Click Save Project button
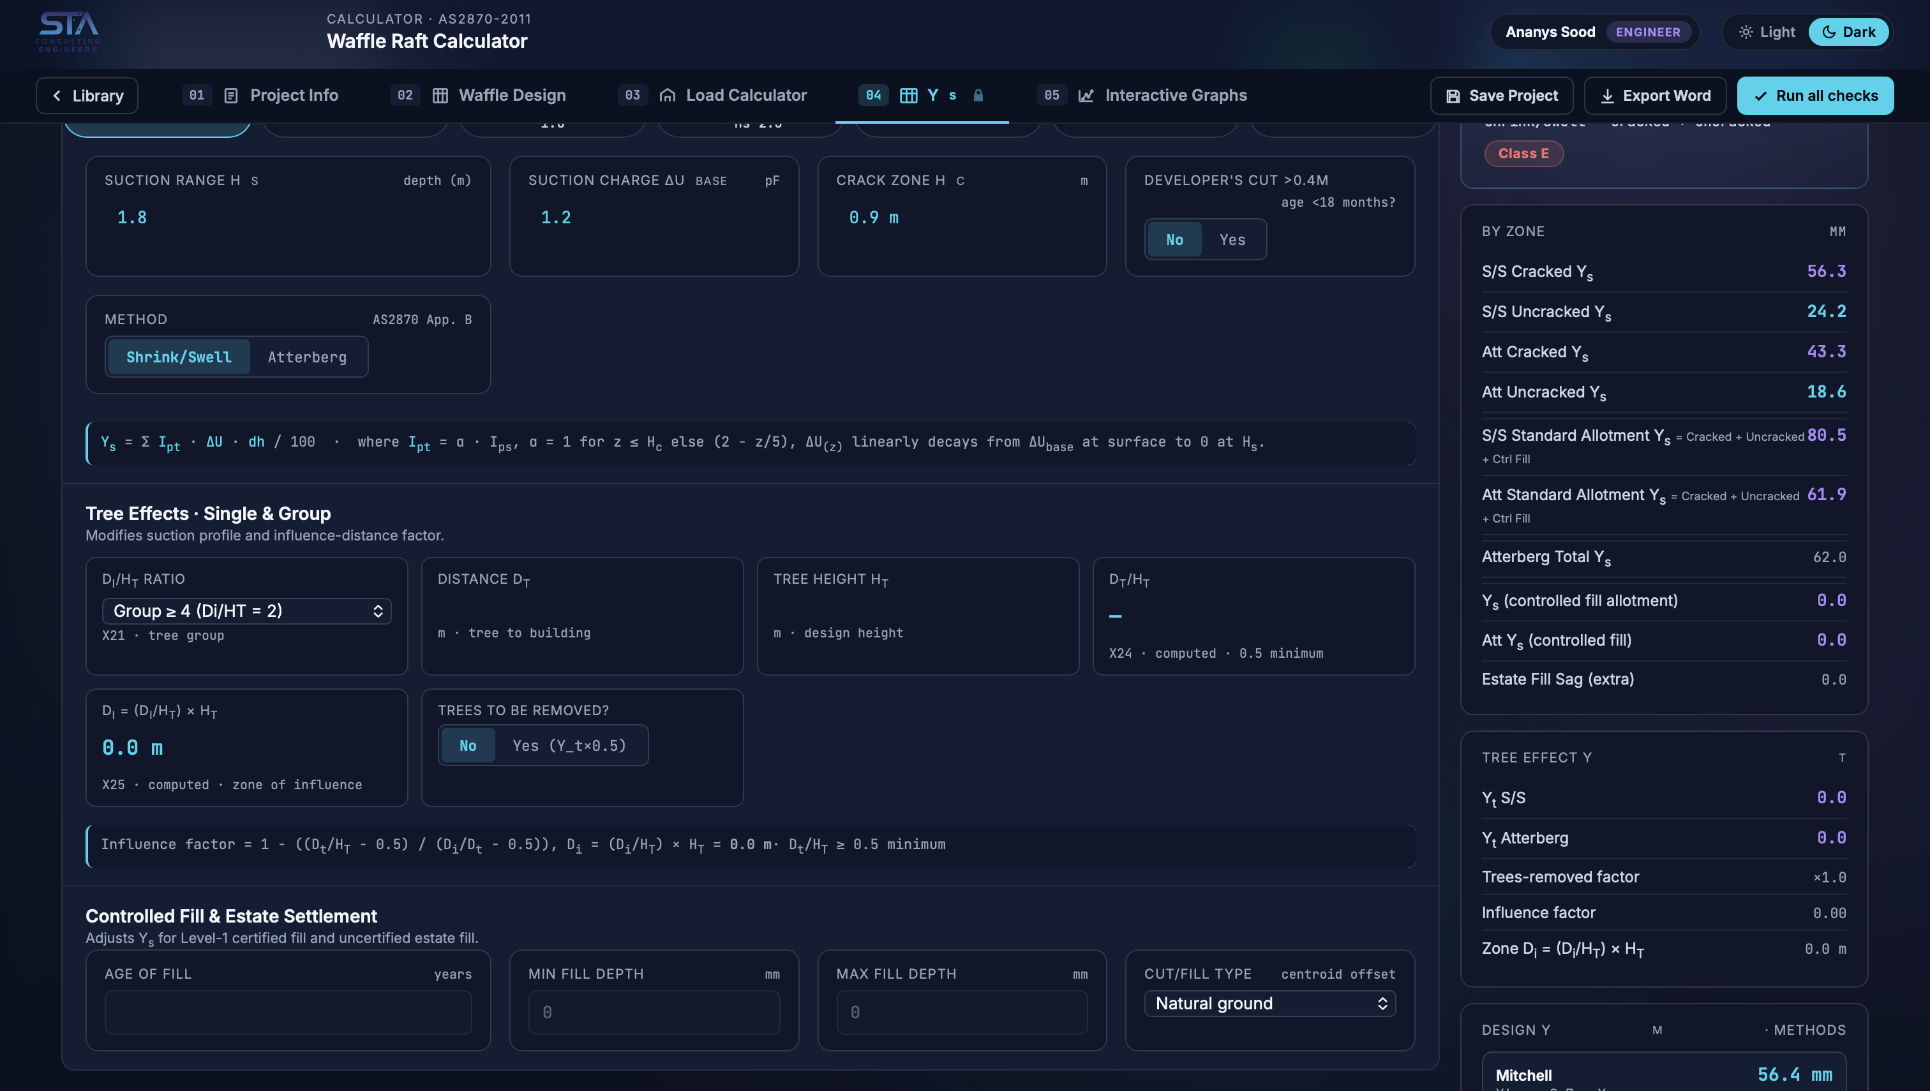 (x=1501, y=96)
